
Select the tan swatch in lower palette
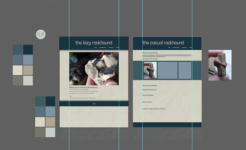click(x=50, y=122)
